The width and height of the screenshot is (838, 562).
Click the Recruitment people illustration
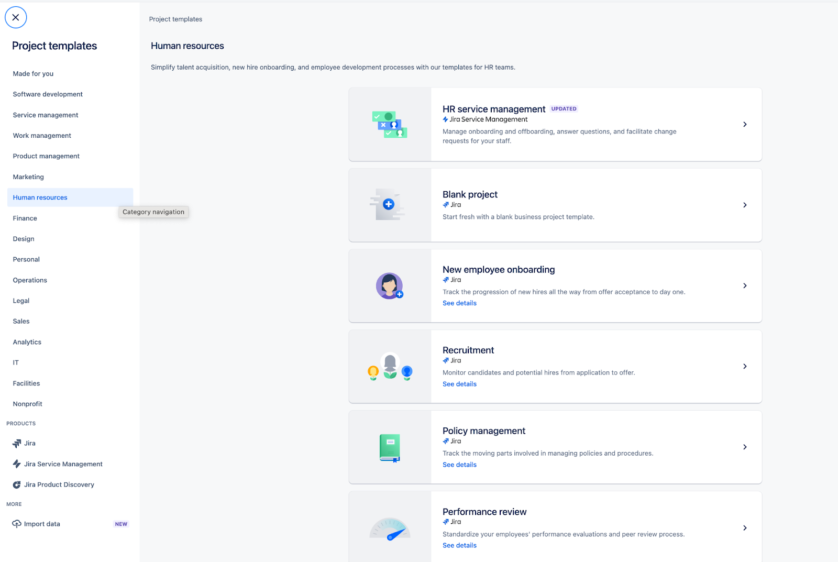(x=390, y=367)
